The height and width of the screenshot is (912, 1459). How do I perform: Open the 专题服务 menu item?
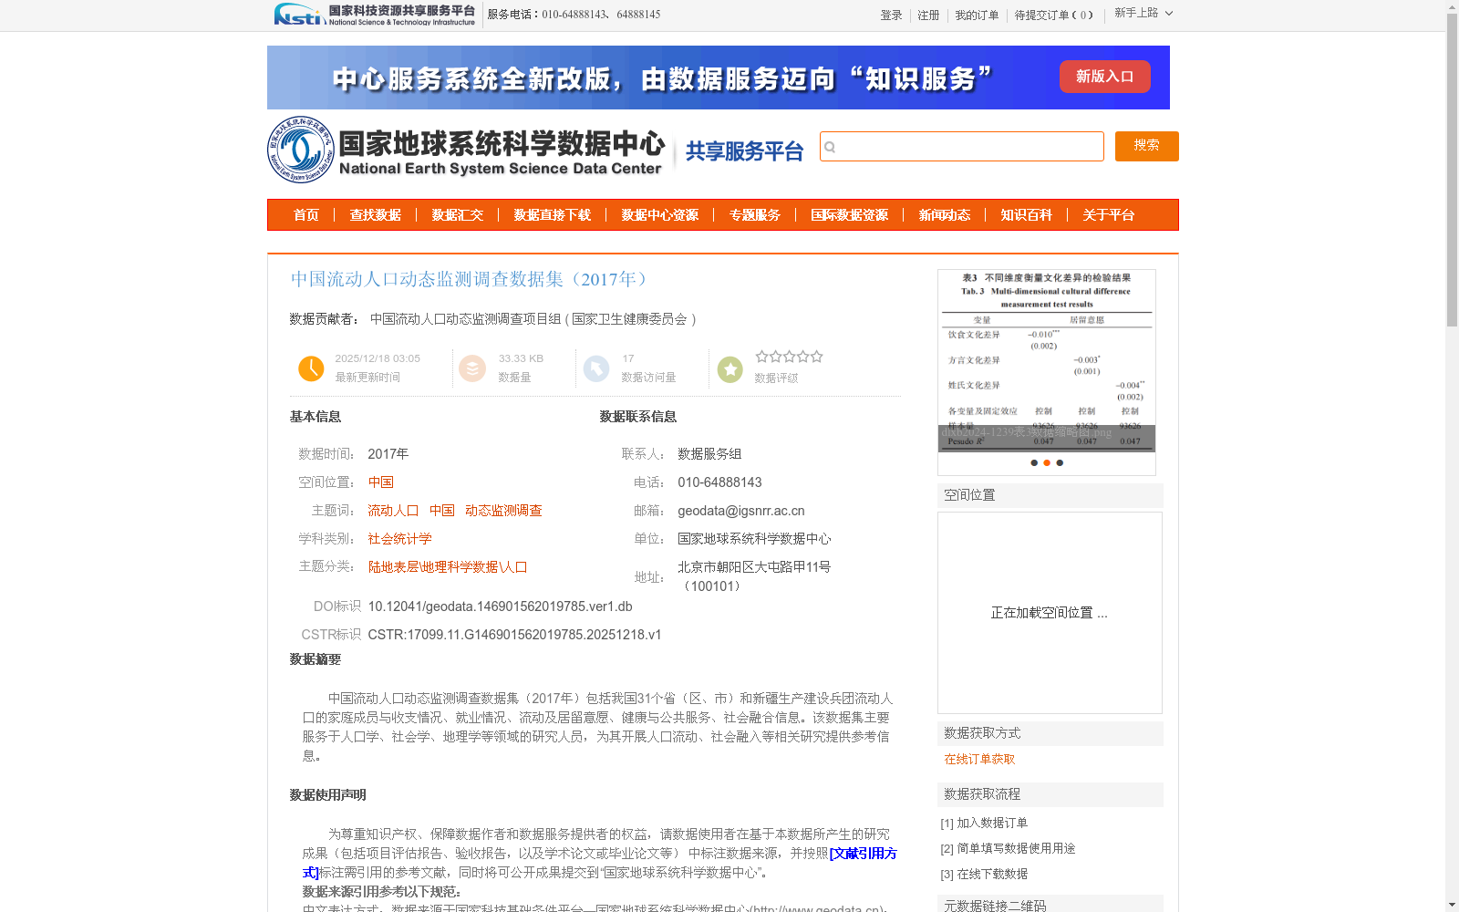pyautogui.click(x=755, y=215)
